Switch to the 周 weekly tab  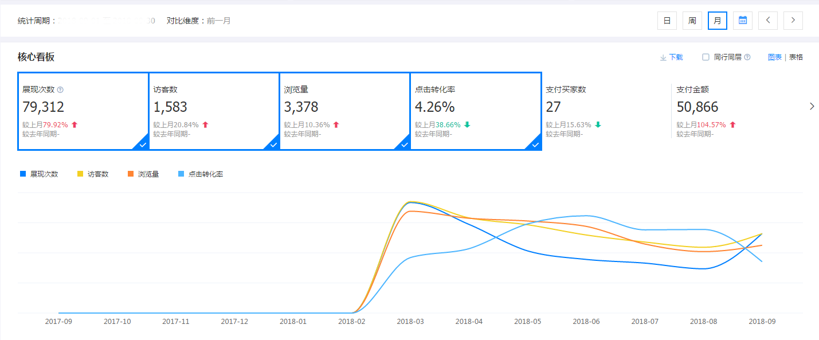click(x=692, y=20)
